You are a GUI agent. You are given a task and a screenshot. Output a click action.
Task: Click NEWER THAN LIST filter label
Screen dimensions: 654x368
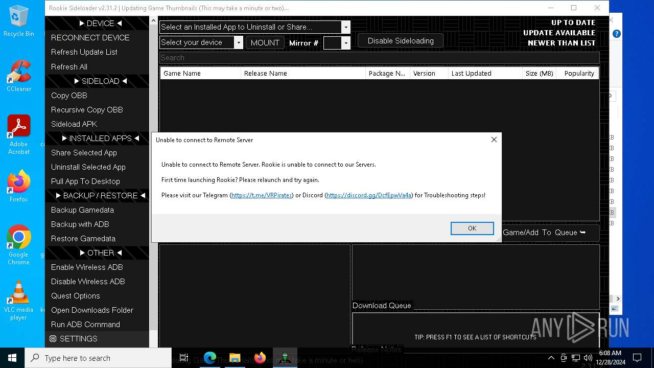click(x=562, y=43)
